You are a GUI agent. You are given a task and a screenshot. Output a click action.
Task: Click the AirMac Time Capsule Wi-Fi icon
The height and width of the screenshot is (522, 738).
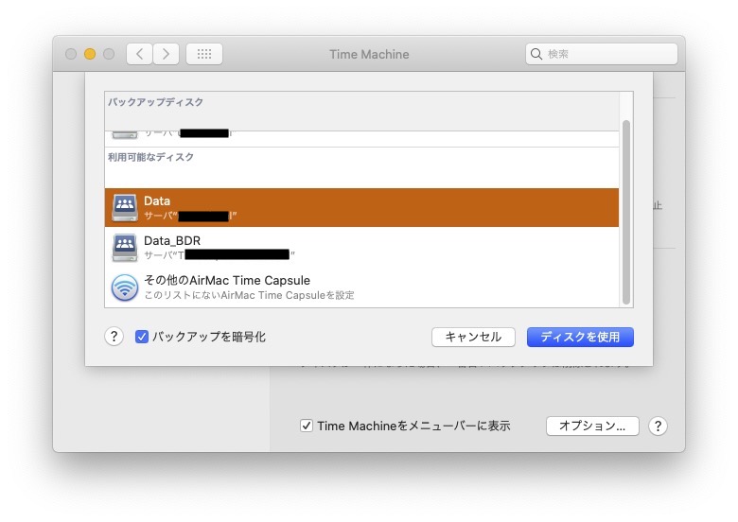coord(125,287)
